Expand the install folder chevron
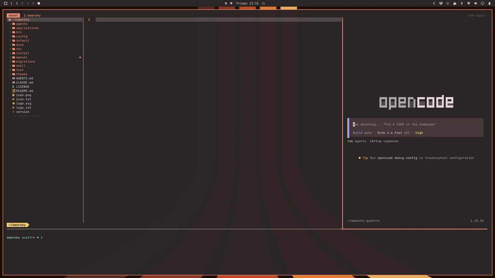This screenshot has width=495, height=278. [x=10, y=53]
